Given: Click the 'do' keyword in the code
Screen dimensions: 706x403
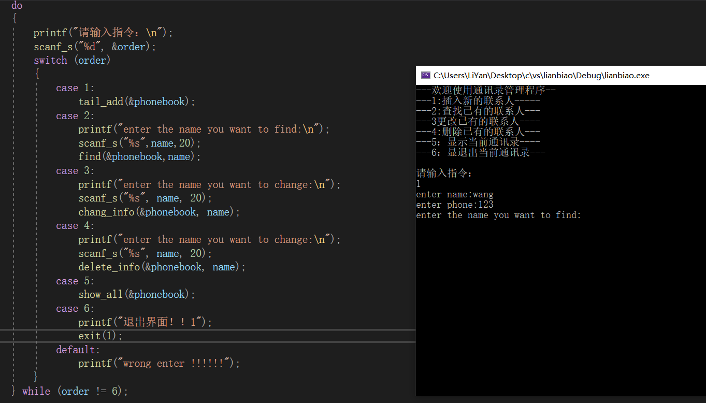Looking at the screenshot, I should pos(17,5).
